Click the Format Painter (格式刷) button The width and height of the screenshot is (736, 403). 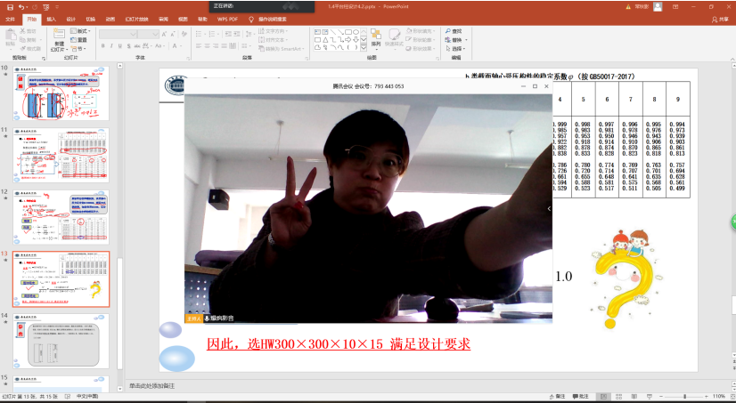click(x=30, y=49)
